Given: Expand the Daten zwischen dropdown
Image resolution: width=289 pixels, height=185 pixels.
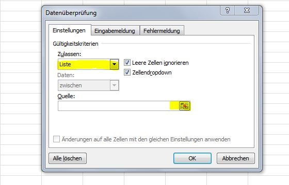Looking at the screenshot, I should 114,85.
